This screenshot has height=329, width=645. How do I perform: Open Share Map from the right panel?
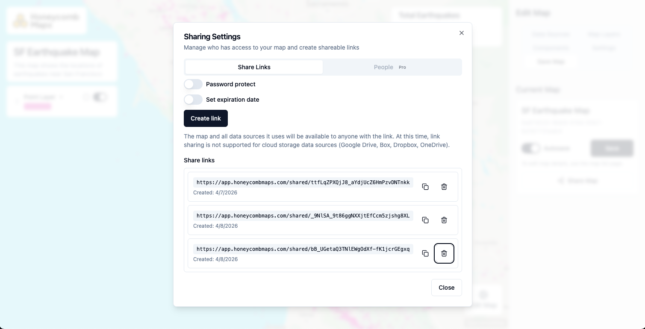pyautogui.click(x=577, y=181)
